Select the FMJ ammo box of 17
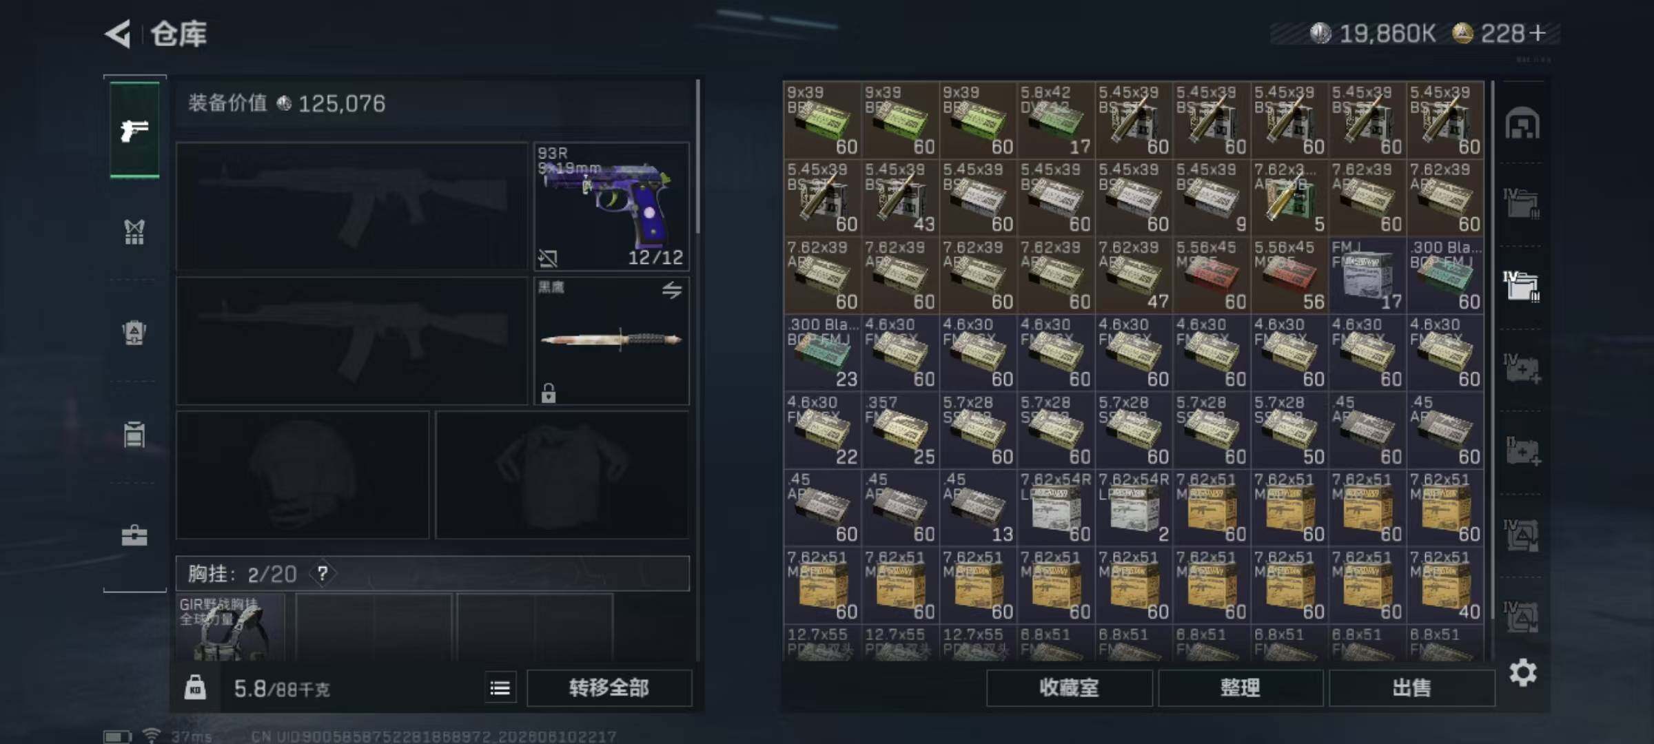The height and width of the screenshot is (744, 1654). (1367, 276)
